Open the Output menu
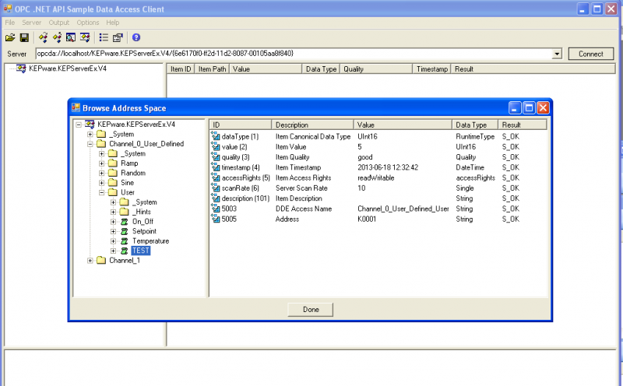Image resolution: width=623 pixels, height=386 pixels. (x=59, y=23)
